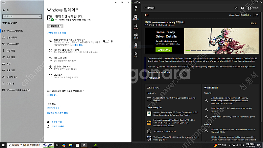Open taskbar notification center icon
This screenshot has width=263, height=148.
(x=259, y=145)
